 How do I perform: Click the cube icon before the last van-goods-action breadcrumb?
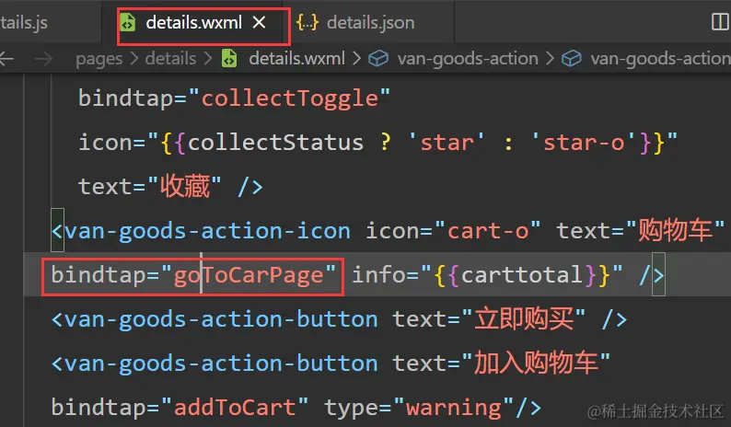pos(571,59)
